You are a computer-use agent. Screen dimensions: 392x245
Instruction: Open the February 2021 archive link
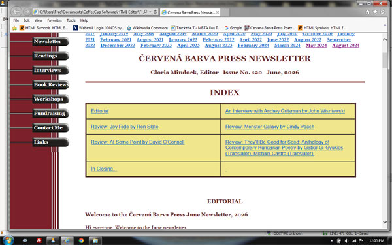click(116, 40)
